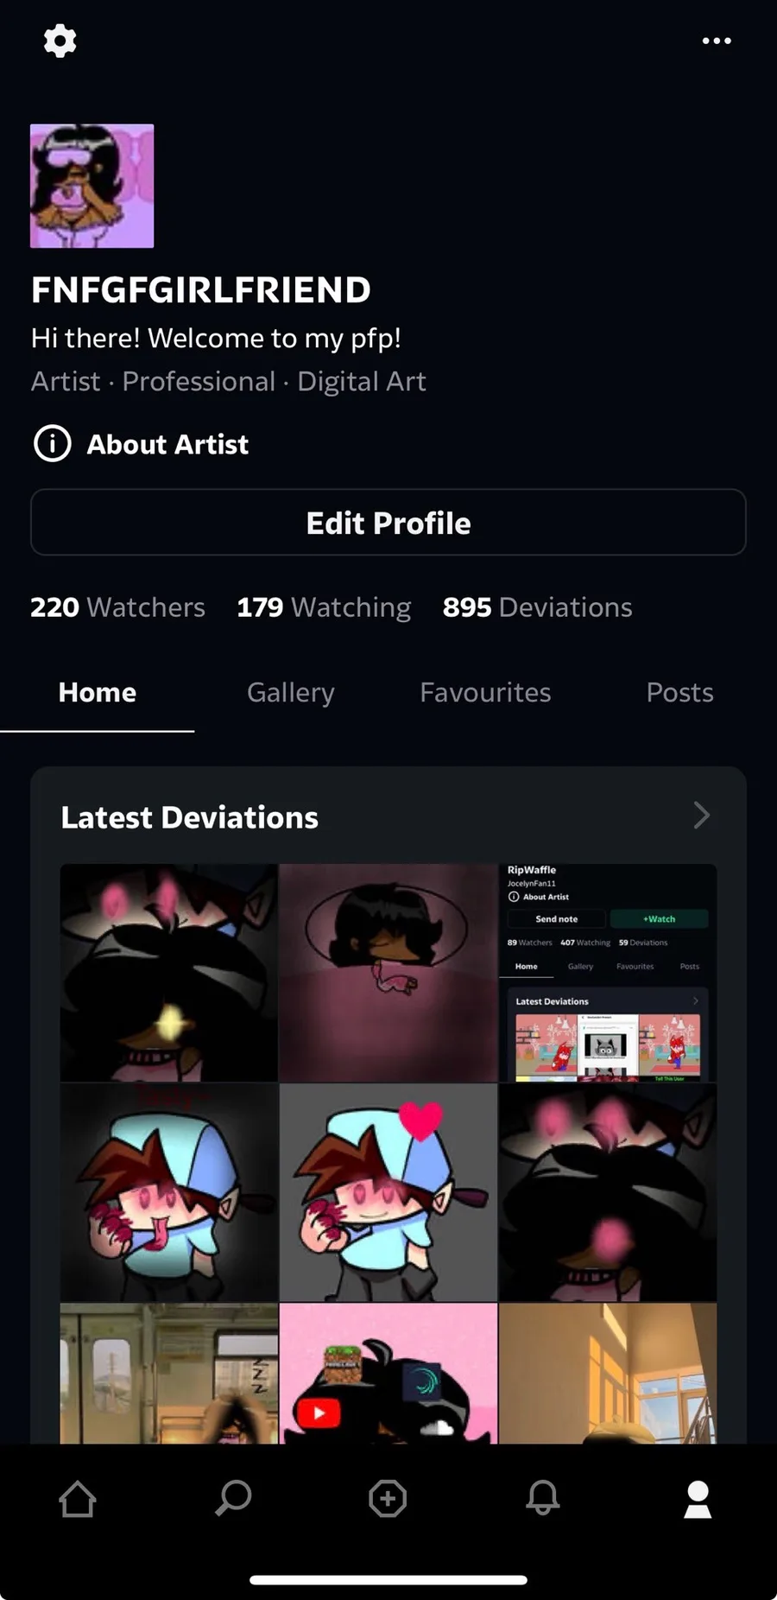Select the Home profile tab
This screenshot has height=1600, width=777.
[x=98, y=692]
